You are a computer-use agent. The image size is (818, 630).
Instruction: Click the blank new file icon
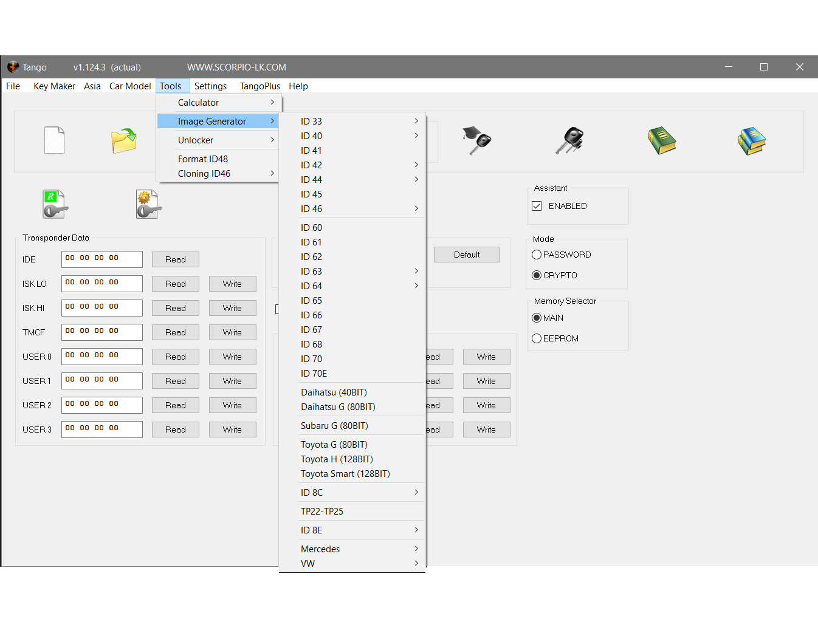point(54,140)
